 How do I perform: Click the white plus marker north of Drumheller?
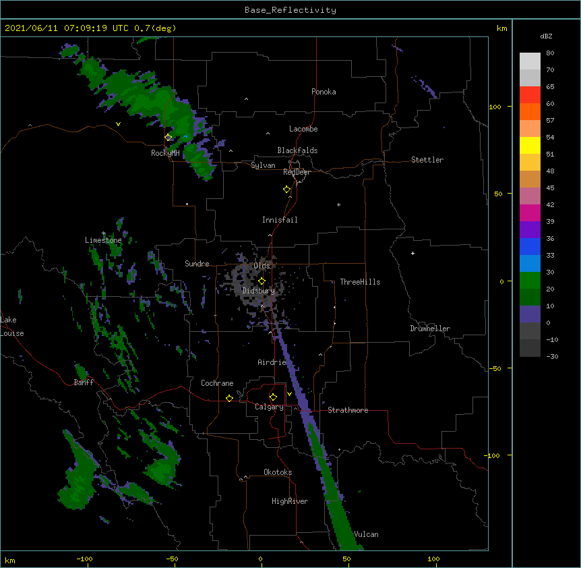[x=412, y=253]
